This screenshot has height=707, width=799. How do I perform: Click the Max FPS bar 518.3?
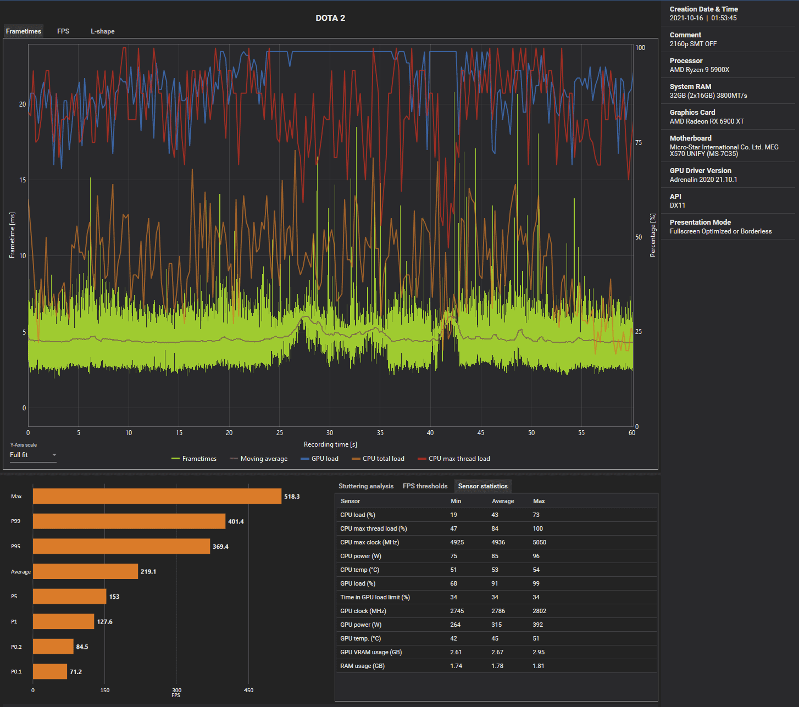tap(157, 496)
